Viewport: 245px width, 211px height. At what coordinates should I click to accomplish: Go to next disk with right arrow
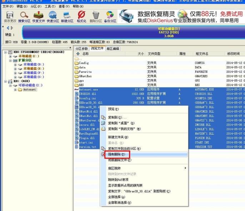point(12,28)
